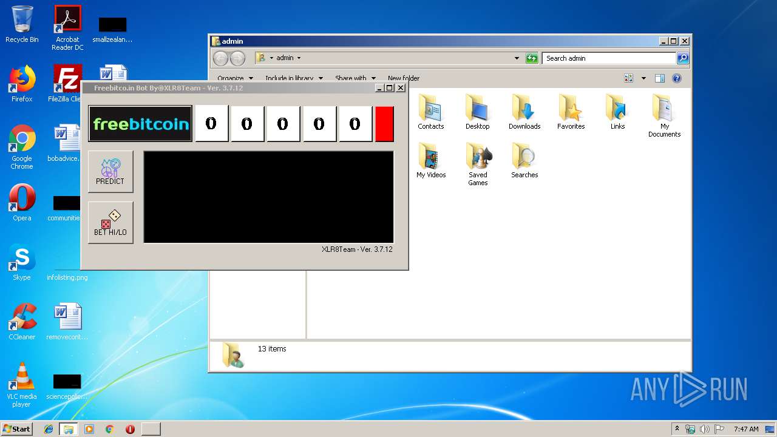The image size is (777, 437).
Task: Toggle the preview pane icon
Action: [660, 78]
